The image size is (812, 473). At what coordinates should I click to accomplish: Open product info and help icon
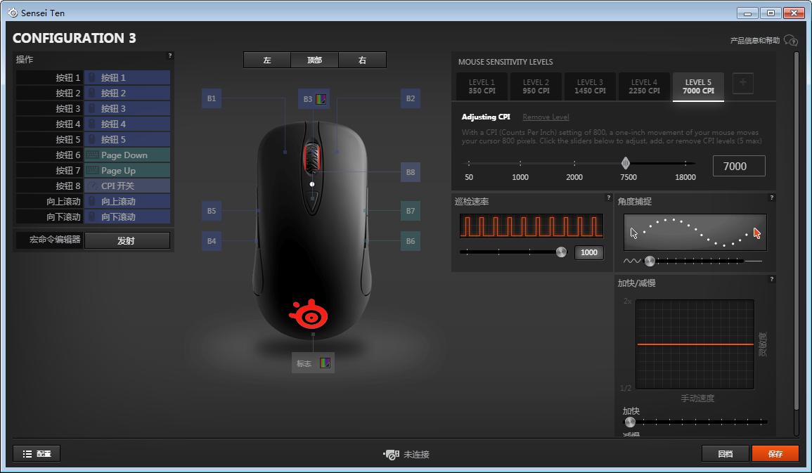(x=790, y=40)
